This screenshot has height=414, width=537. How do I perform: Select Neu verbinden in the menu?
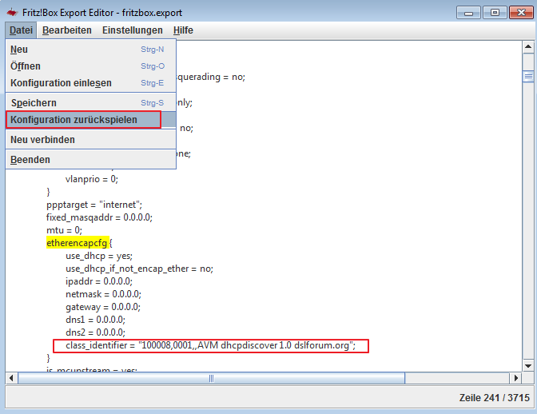click(x=42, y=140)
